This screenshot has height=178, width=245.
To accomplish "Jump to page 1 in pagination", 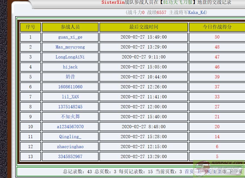I will [215, 172].
